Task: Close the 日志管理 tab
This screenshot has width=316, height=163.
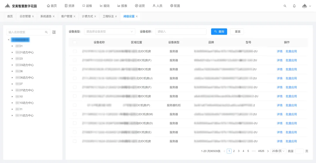Action: click(x=33, y=16)
